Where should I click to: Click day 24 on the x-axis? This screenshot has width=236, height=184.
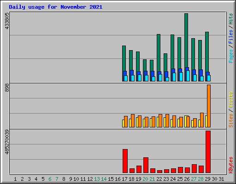click(173, 179)
